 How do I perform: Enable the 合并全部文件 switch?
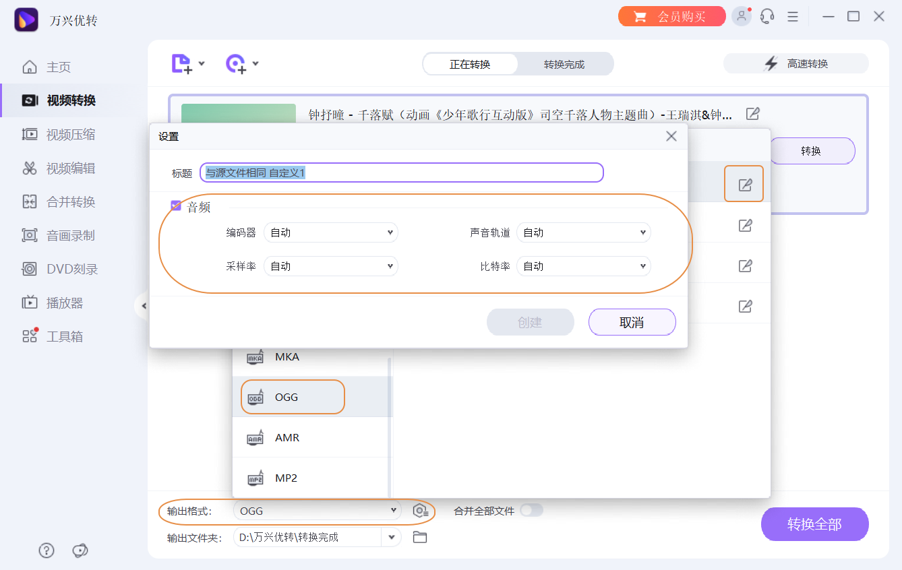point(531,511)
